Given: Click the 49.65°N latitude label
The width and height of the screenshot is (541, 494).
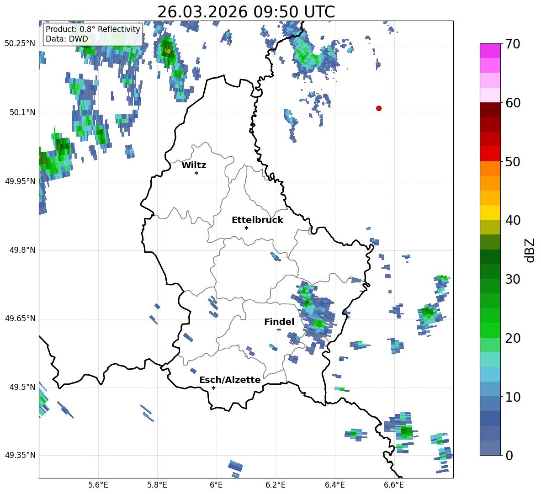Looking at the screenshot, I should [20, 319].
